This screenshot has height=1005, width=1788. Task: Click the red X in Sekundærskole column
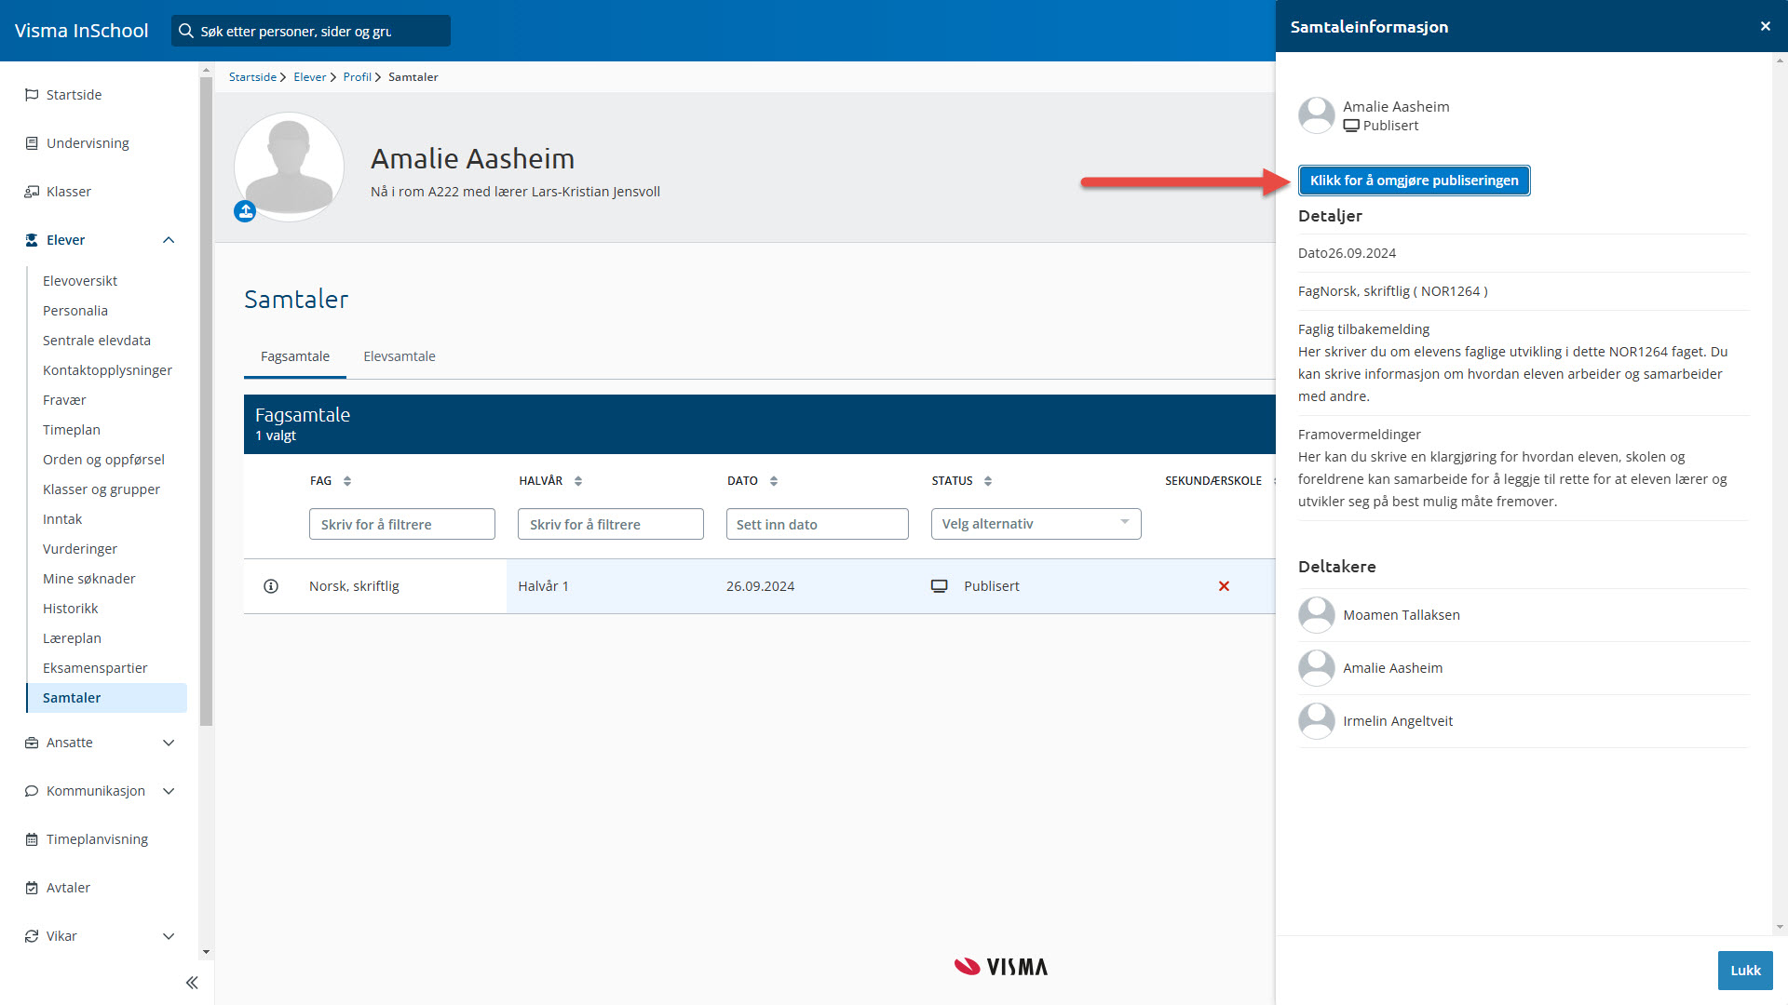pyautogui.click(x=1224, y=586)
